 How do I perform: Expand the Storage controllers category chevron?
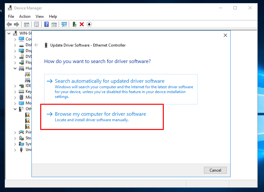tap(15, 138)
